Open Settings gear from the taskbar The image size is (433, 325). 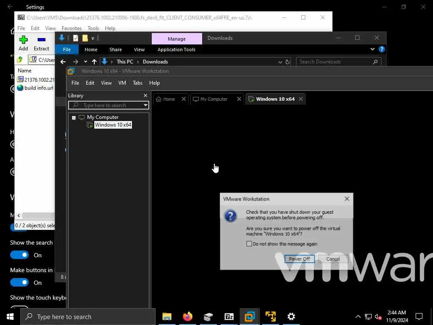(x=291, y=317)
